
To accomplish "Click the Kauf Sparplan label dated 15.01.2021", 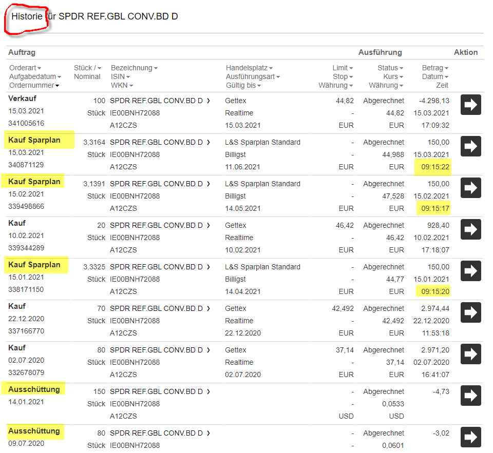I will (34, 265).
